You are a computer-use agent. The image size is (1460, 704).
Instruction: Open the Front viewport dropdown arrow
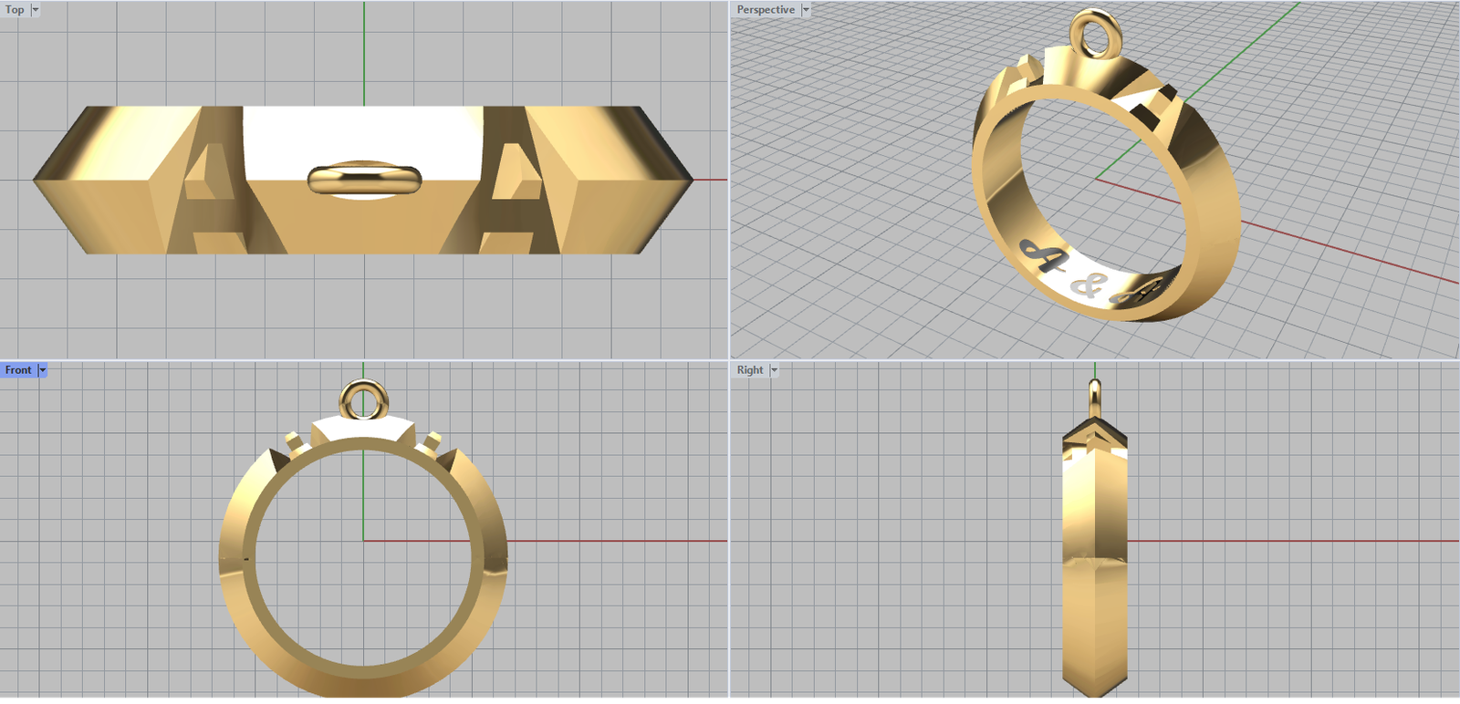point(42,370)
